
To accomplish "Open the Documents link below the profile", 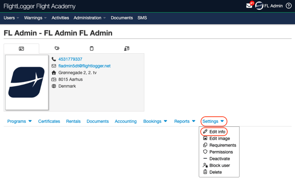I will coord(98,122).
